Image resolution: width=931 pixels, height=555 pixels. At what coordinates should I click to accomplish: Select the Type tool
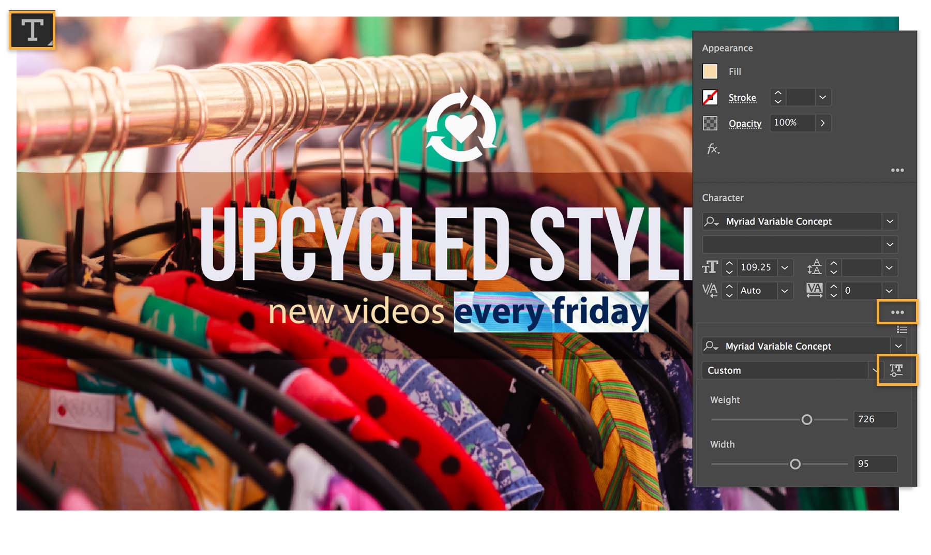(x=31, y=29)
